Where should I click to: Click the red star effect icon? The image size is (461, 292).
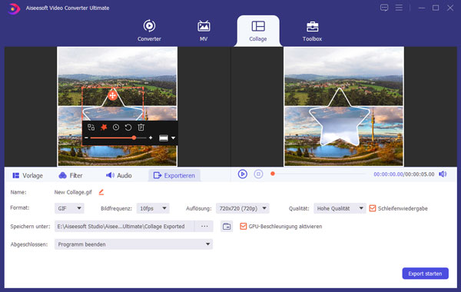click(104, 128)
